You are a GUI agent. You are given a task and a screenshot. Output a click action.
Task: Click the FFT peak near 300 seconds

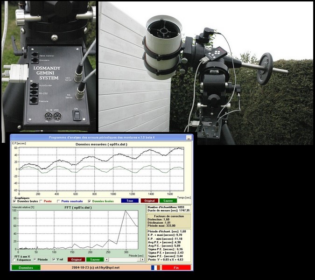(126, 211)
